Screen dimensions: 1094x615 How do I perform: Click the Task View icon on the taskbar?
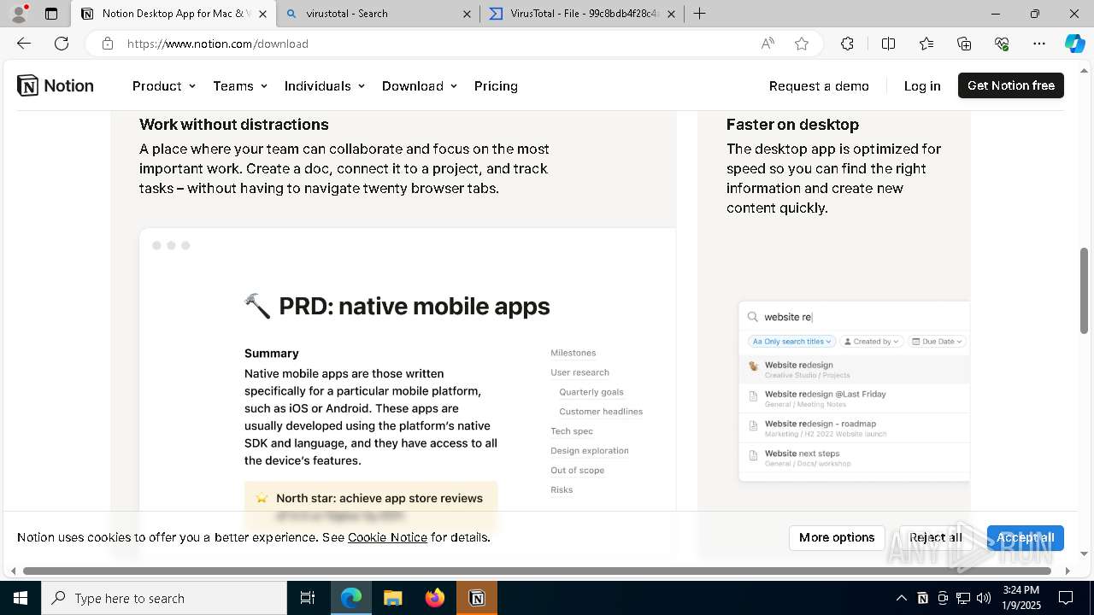point(308,598)
